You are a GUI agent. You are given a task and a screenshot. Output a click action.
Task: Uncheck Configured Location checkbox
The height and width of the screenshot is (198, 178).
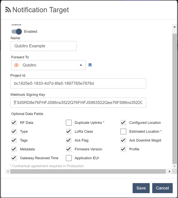123,123
